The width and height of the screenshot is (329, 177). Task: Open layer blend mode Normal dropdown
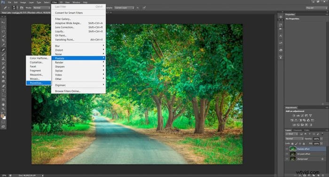click(294, 139)
